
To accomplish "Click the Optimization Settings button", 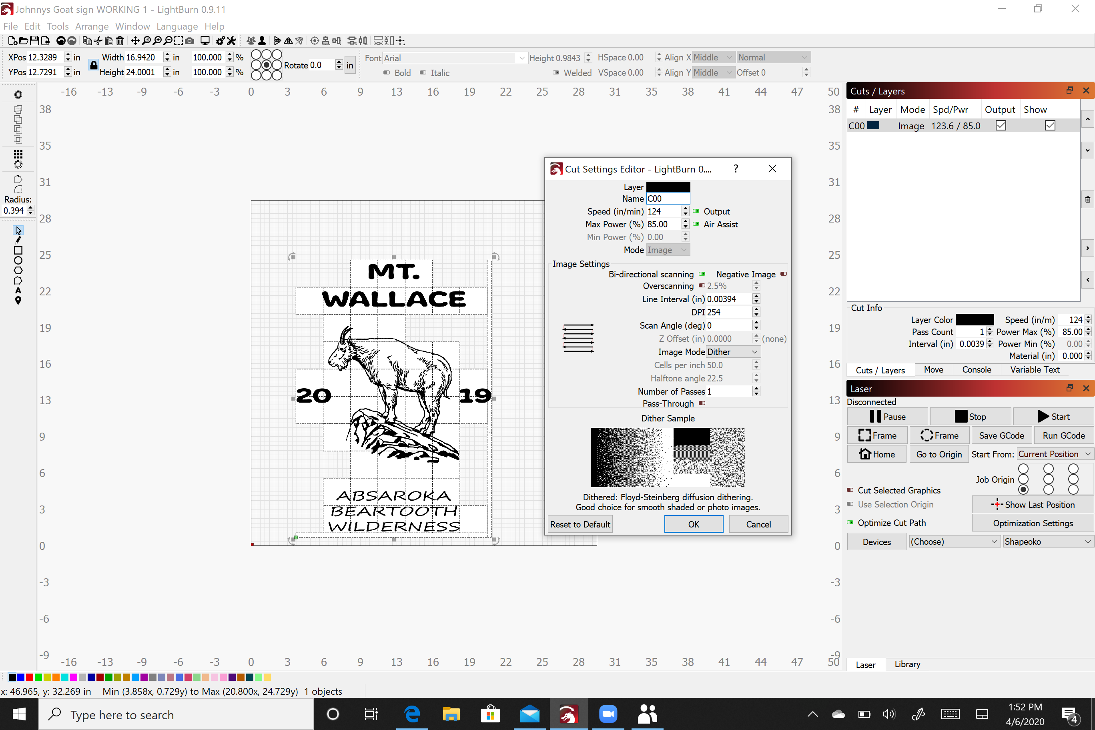I will pos(1032,523).
